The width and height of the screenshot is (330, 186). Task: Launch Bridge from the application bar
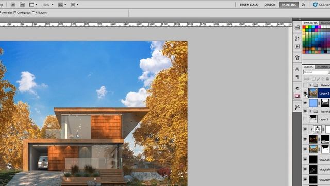point(12,4)
